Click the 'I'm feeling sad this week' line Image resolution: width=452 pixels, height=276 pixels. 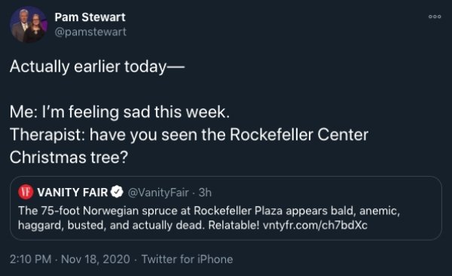[x=120, y=112]
